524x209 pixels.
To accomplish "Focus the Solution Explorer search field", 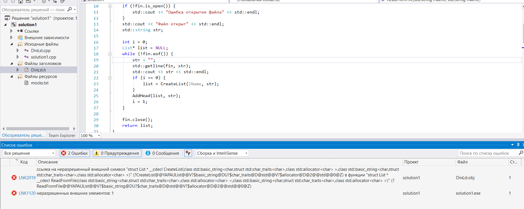I will [33, 10].
